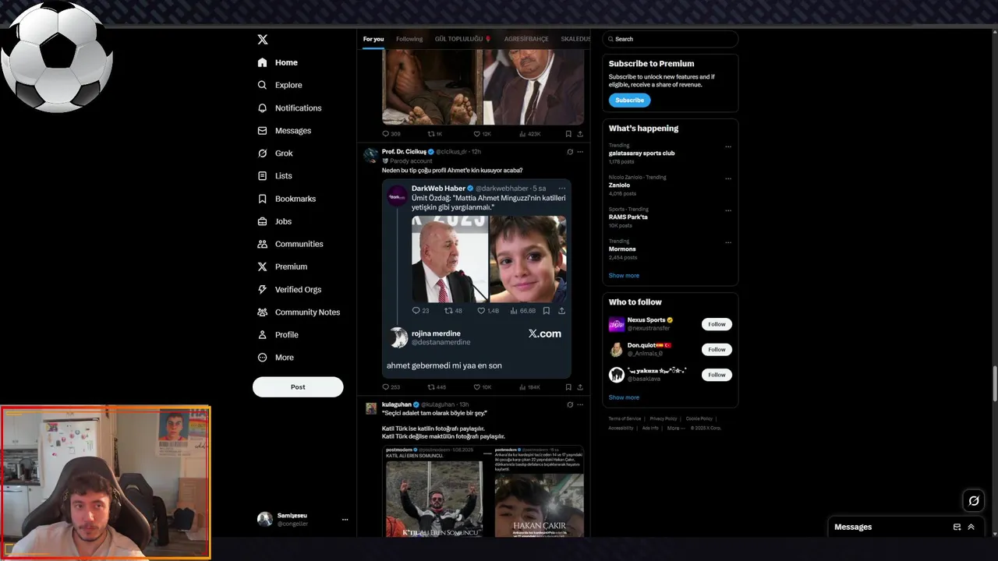
Task: Bookmark Prof. Dr. Cicikuş's post
Action: pos(568,387)
